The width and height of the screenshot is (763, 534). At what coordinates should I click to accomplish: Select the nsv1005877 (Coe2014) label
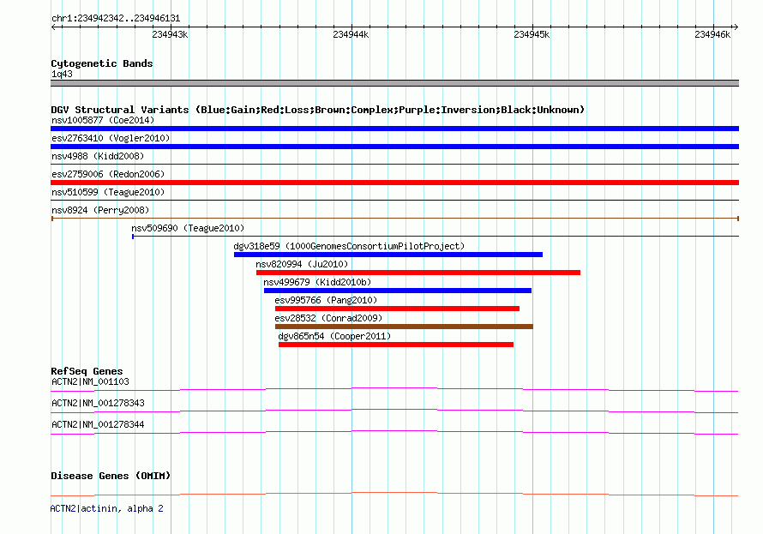pos(103,120)
